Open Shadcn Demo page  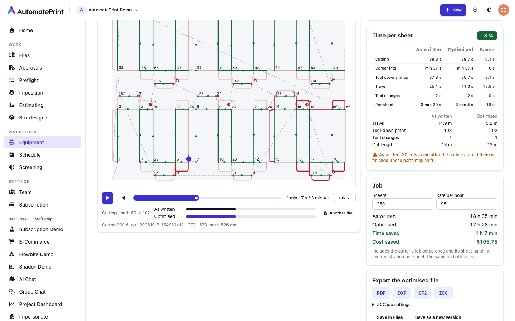(x=43, y=267)
